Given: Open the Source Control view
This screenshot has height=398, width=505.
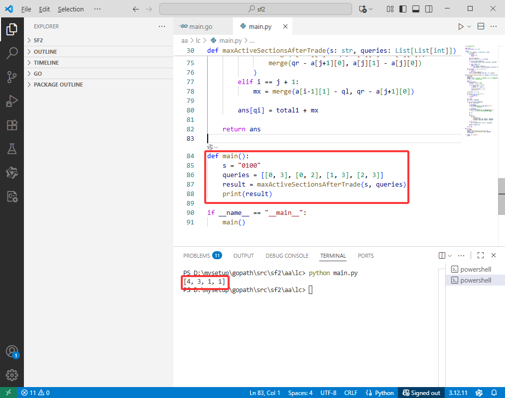Looking at the screenshot, I should 12,77.
